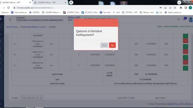Open the Chrome profile avatar

(190, 8)
